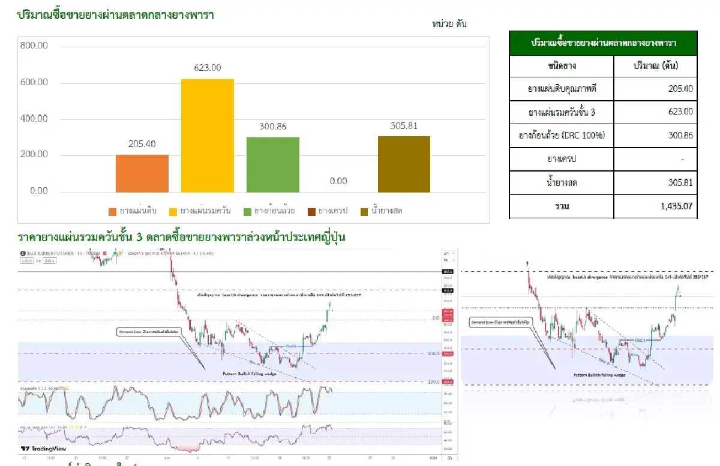Click the 623.00 label above the yellow bar

(208, 68)
